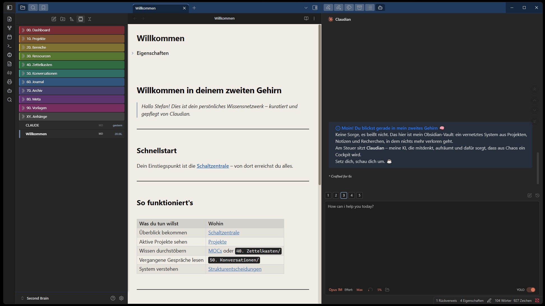Open the bookmarks pane icon
The height and width of the screenshot is (306, 545).
click(x=43, y=8)
